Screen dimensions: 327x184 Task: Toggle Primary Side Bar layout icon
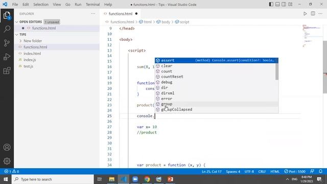pos(271,5)
